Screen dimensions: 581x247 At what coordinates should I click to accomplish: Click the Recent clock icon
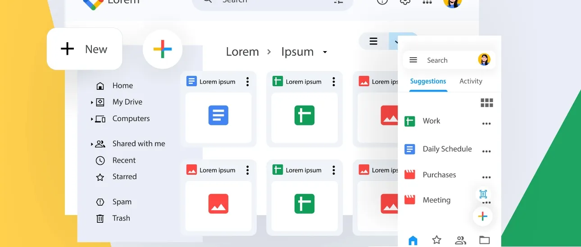[x=100, y=160]
